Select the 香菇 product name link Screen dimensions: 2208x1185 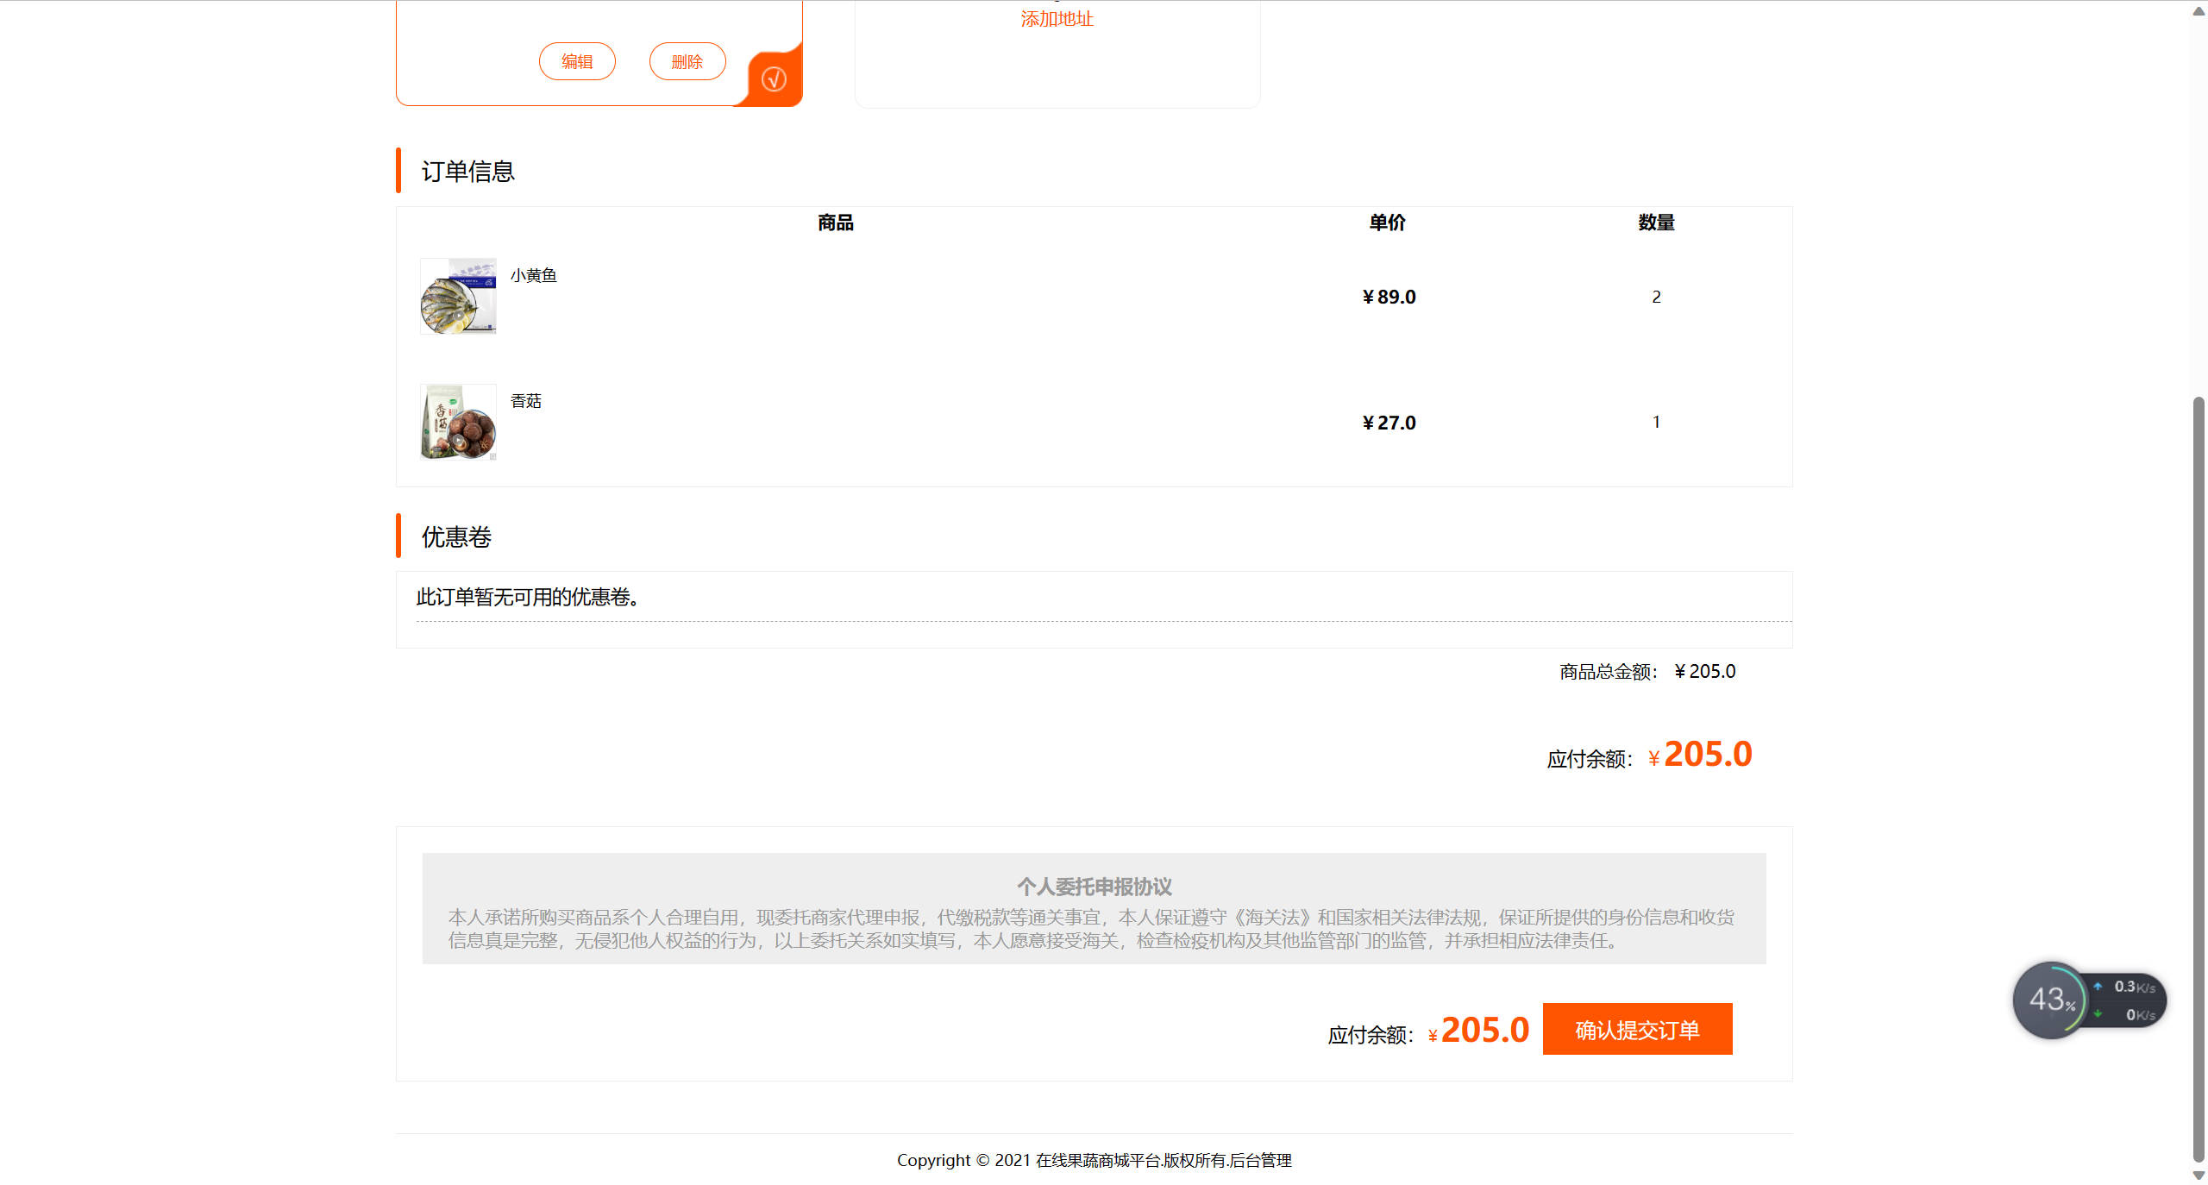click(526, 400)
